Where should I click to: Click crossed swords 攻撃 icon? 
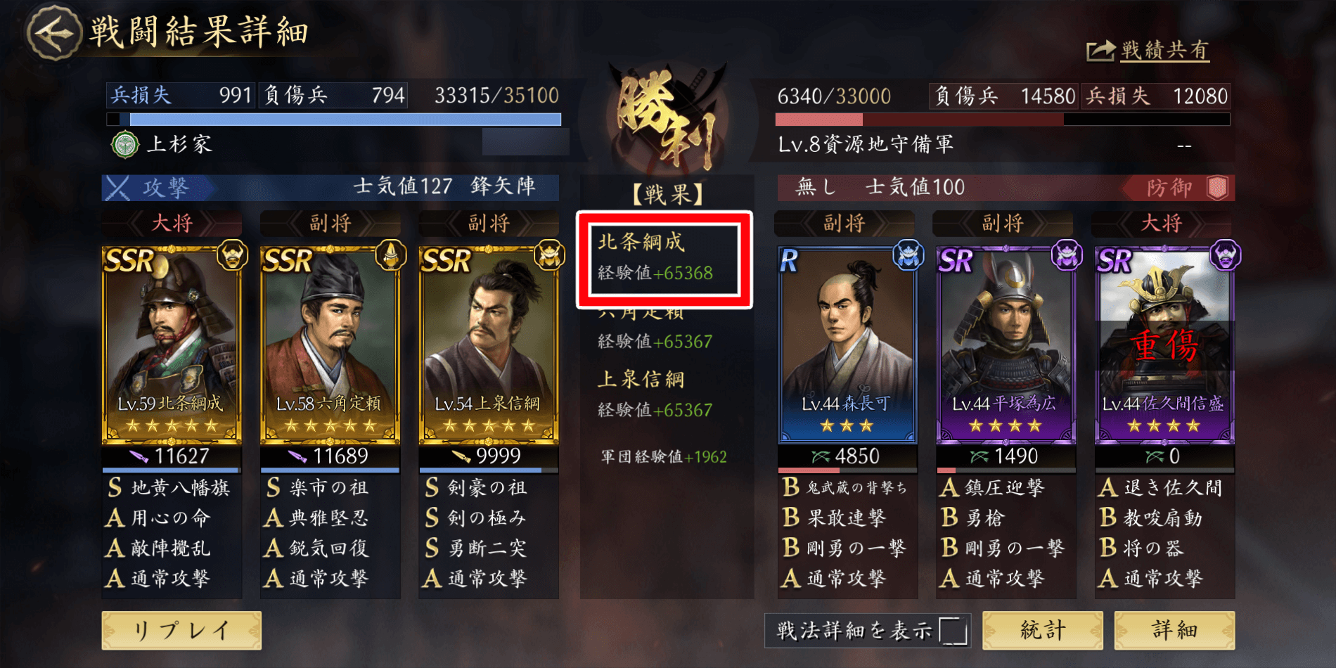[117, 188]
